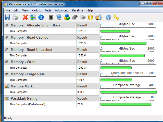Click the green bar for Memory Mark
This screenshot has width=163, height=122.
[x=129, y=92]
